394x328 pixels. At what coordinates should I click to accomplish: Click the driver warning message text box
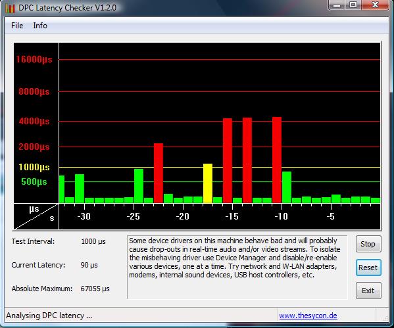(x=237, y=267)
